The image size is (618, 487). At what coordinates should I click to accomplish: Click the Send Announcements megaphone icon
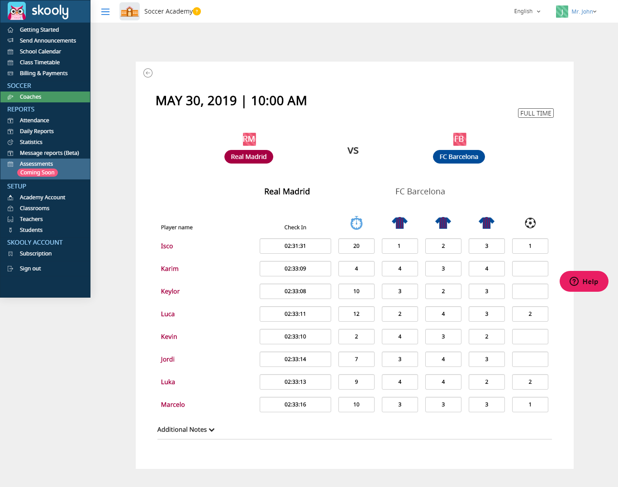pos(10,41)
